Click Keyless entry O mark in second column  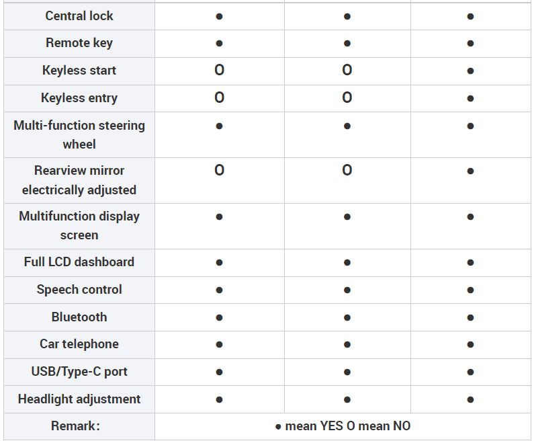[x=347, y=97]
